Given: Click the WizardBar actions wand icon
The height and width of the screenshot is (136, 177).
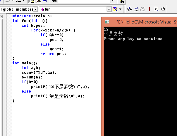Looking at the screenshot, I should tap(115, 9).
